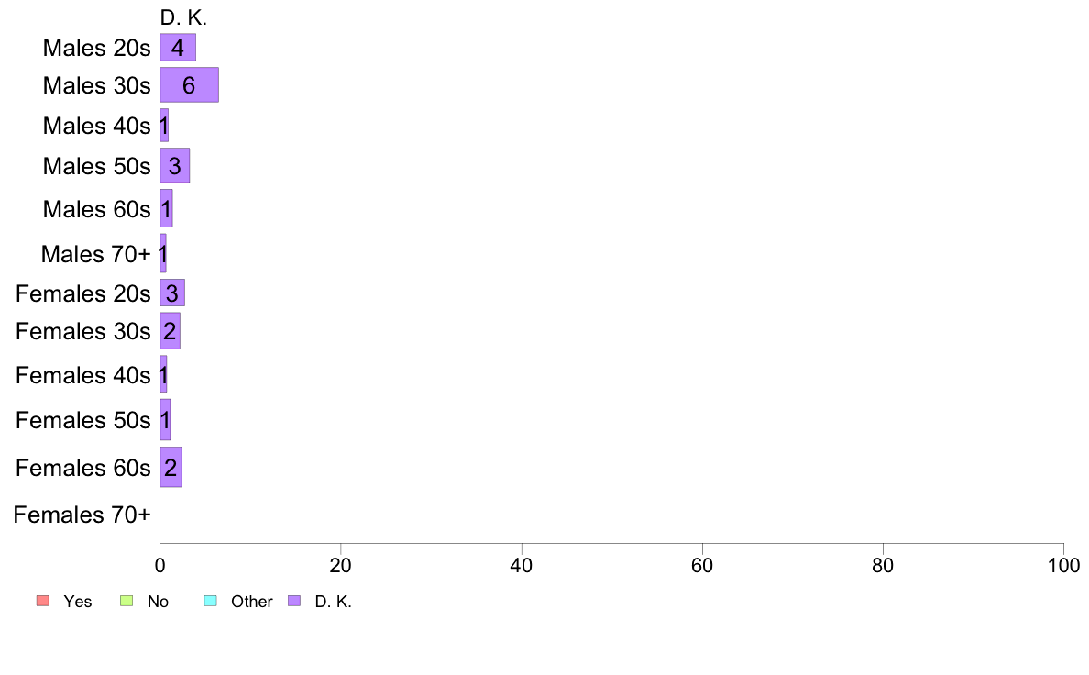Select the Females 30s bar
1089x675 pixels.
[170, 331]
